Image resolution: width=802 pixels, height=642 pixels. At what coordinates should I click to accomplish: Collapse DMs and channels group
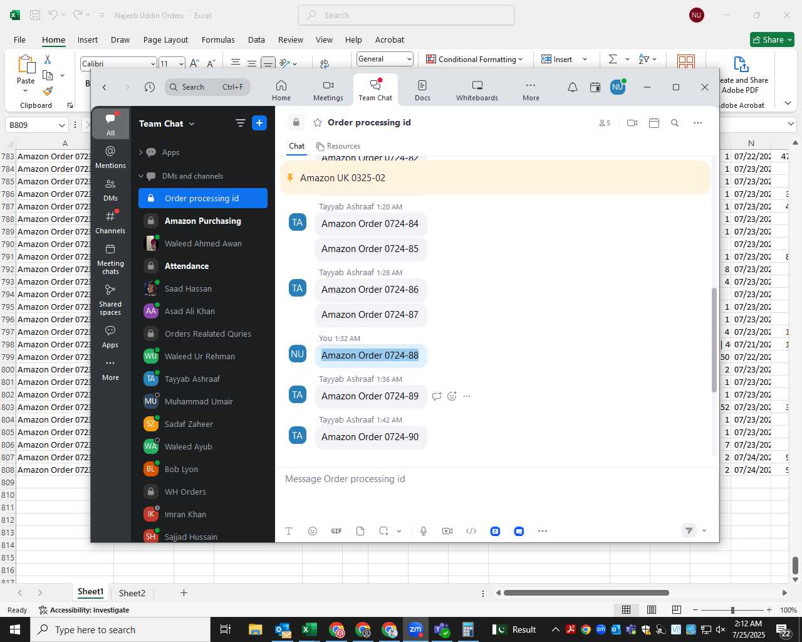pos(141,176)
